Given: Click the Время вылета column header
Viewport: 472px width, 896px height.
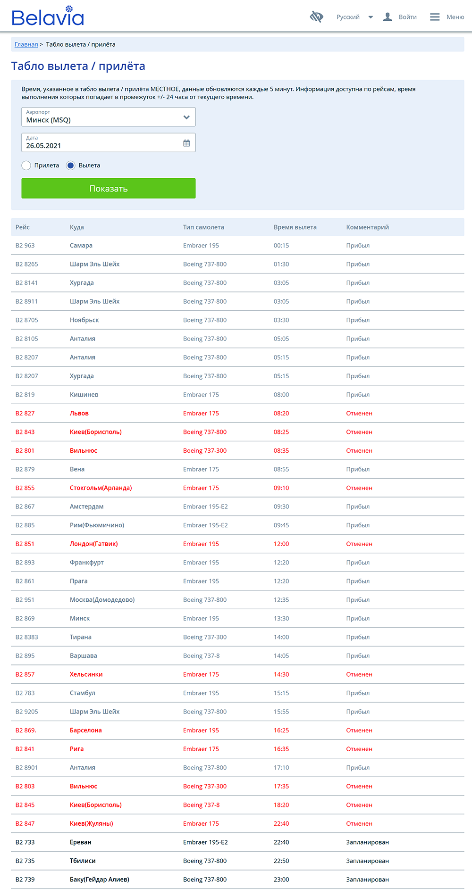Looking at the screenshot, I should click(295, 227).
